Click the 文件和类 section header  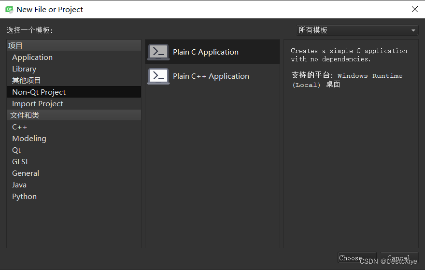point(74,115)
